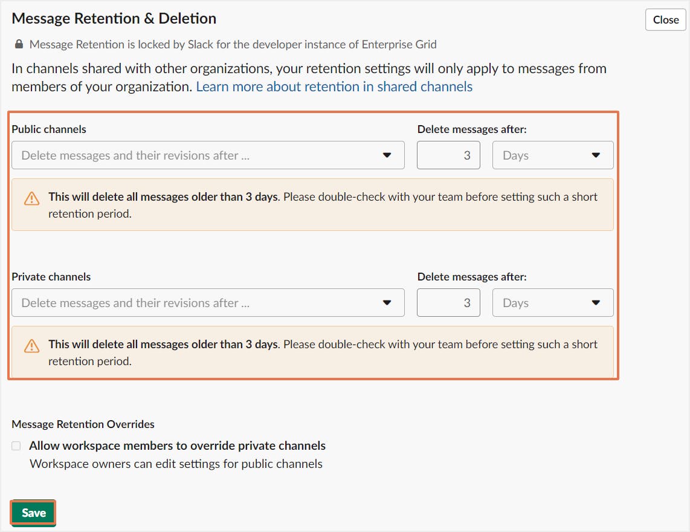Open Public channels retention policy dropdown

click(x=208, y=155)
